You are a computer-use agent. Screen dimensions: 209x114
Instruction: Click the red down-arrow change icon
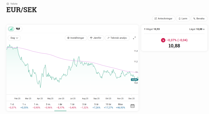point(163,40)
